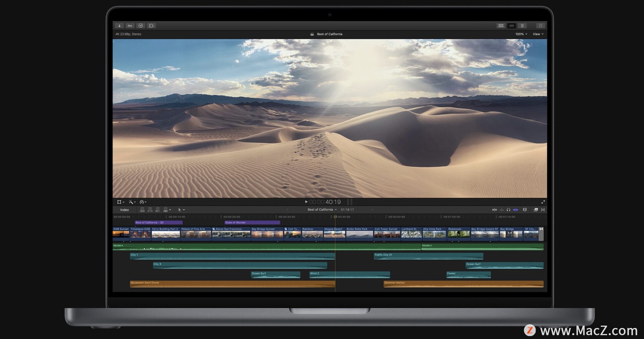The image size is (644, 339).
Task: Click the Append clip edit icon
Action: [158, 210]
